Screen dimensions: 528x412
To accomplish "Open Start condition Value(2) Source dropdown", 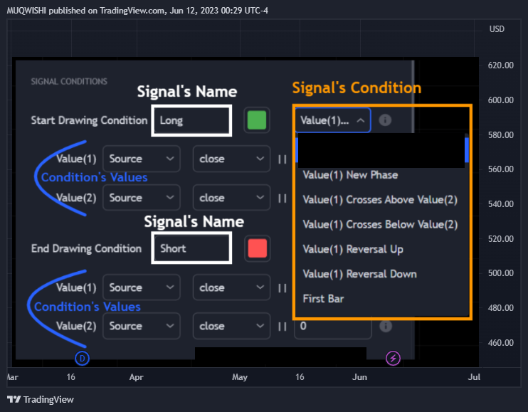I will coord(142,198).
